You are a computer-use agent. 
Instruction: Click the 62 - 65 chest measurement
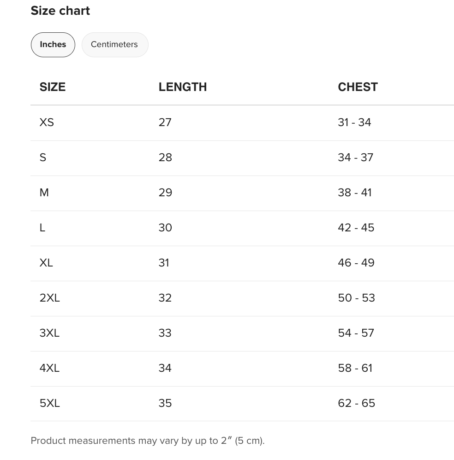click(x=356, y=403)
